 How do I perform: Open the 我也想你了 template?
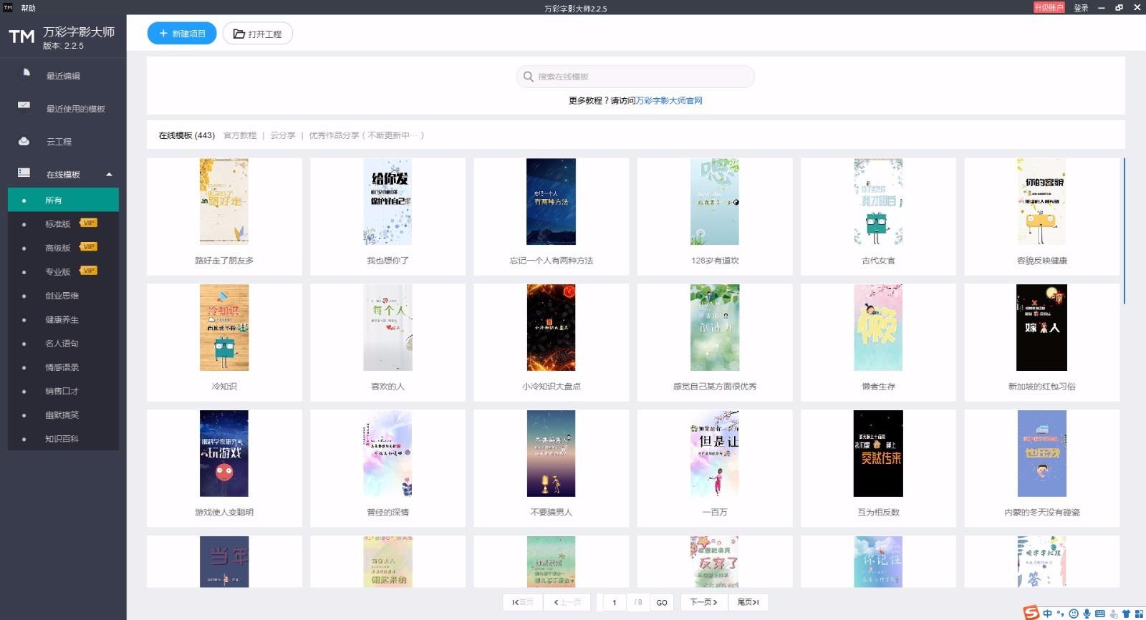click(387, 216)
